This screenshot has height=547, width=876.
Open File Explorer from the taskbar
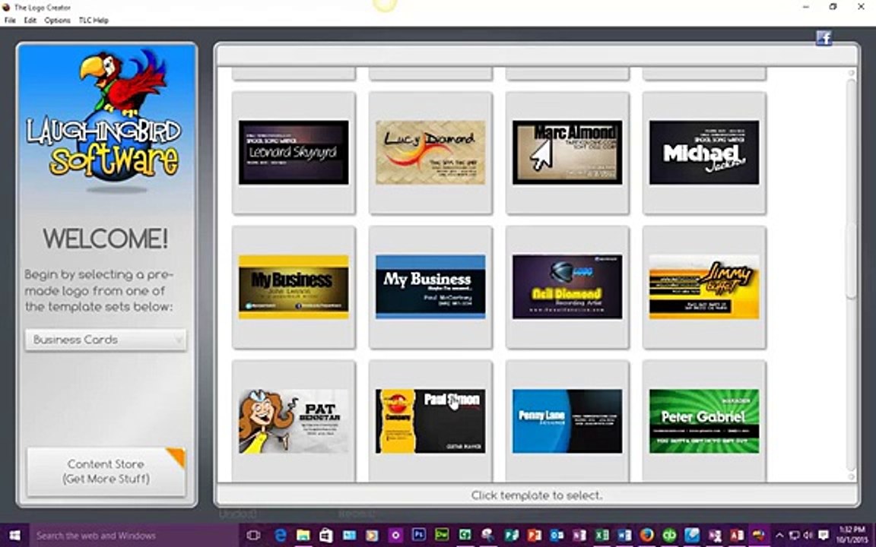(303, 536)
